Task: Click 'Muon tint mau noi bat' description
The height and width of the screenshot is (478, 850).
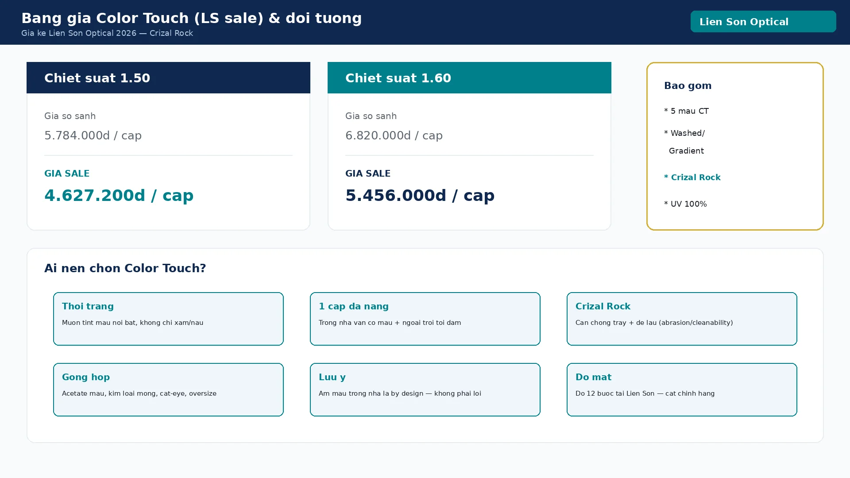Action: point(133,323)
